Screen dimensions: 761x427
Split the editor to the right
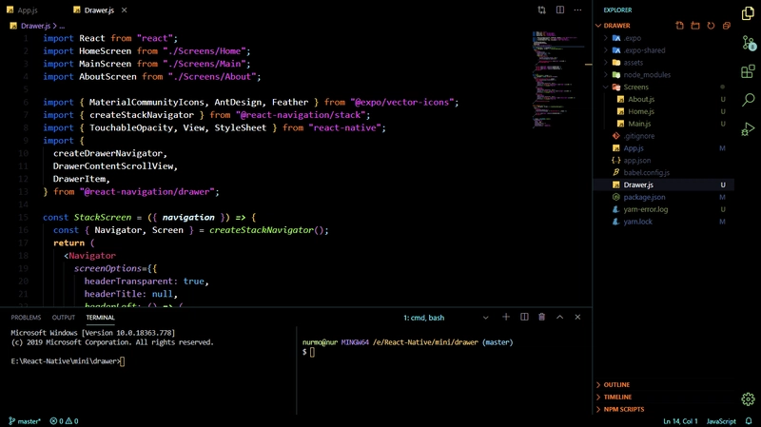(x=560, y=10)
